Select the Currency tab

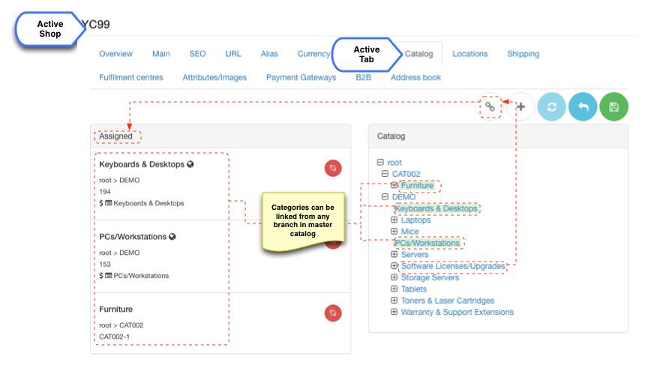click(x=313, y=54)
